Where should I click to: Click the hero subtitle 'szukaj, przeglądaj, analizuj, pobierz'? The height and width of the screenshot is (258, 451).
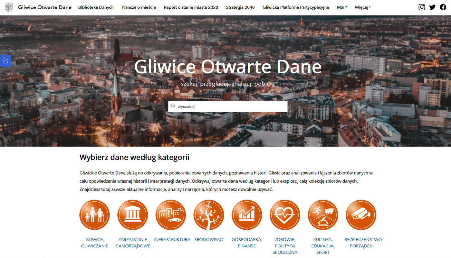(228, 84)
